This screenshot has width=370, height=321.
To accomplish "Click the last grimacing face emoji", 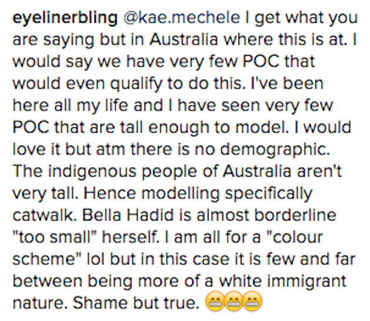I will tap(252, 302).
